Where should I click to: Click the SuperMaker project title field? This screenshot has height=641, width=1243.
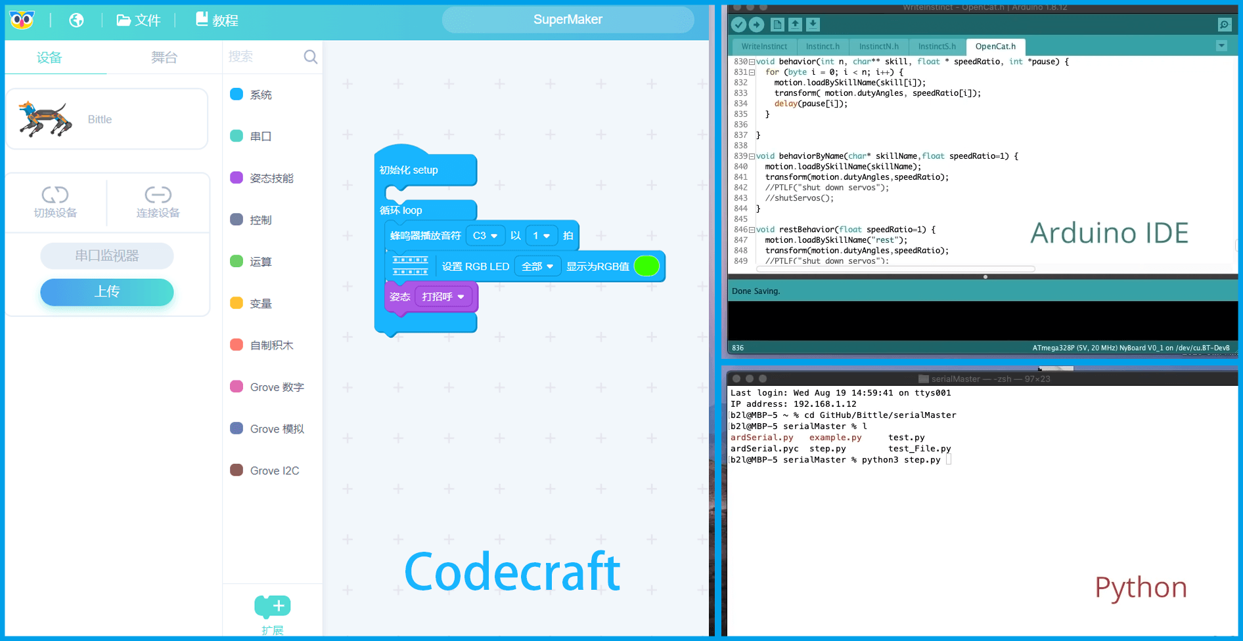[x=568, y=20]
